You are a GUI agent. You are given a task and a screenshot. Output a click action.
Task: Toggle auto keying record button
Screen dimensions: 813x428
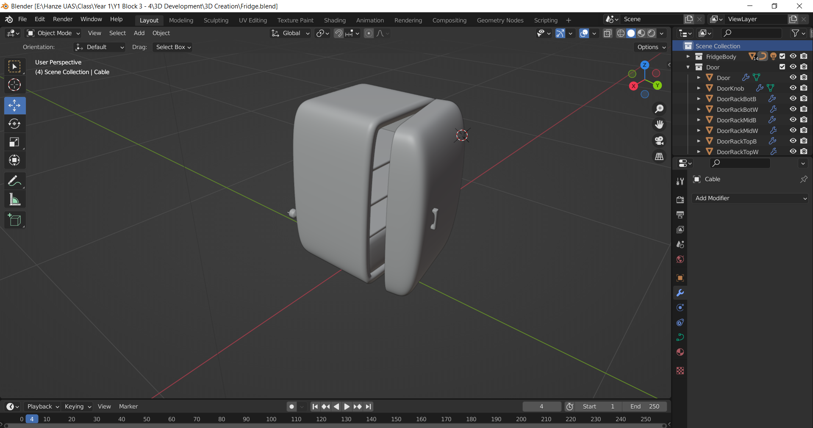[291, 406]
